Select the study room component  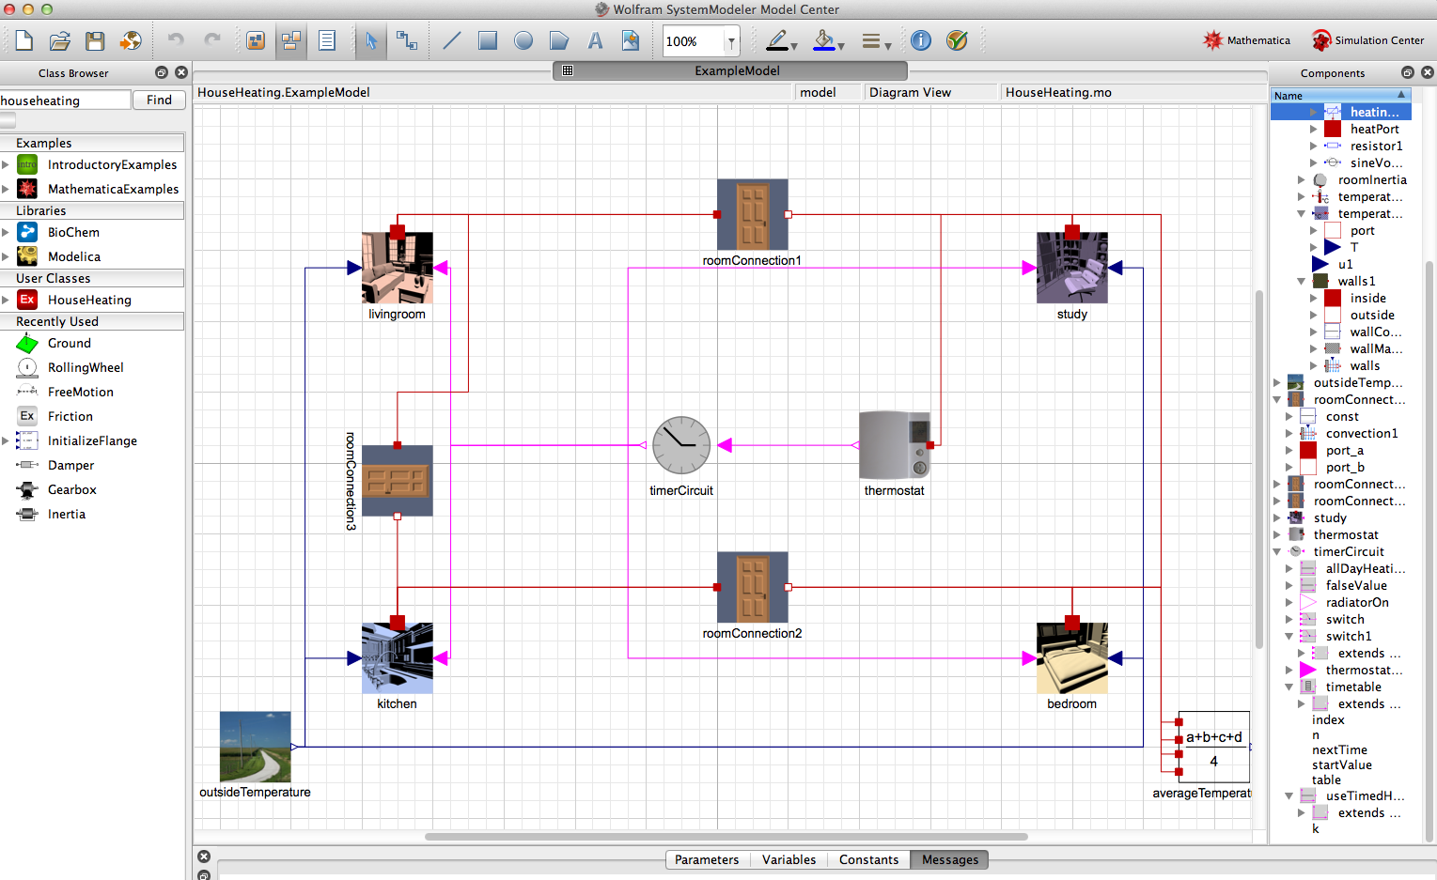[1072, 268]
